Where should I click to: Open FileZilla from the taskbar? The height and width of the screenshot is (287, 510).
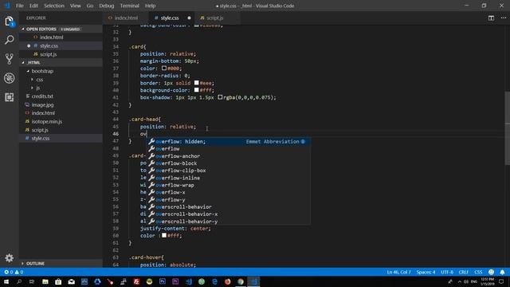(x=136, y=281)
